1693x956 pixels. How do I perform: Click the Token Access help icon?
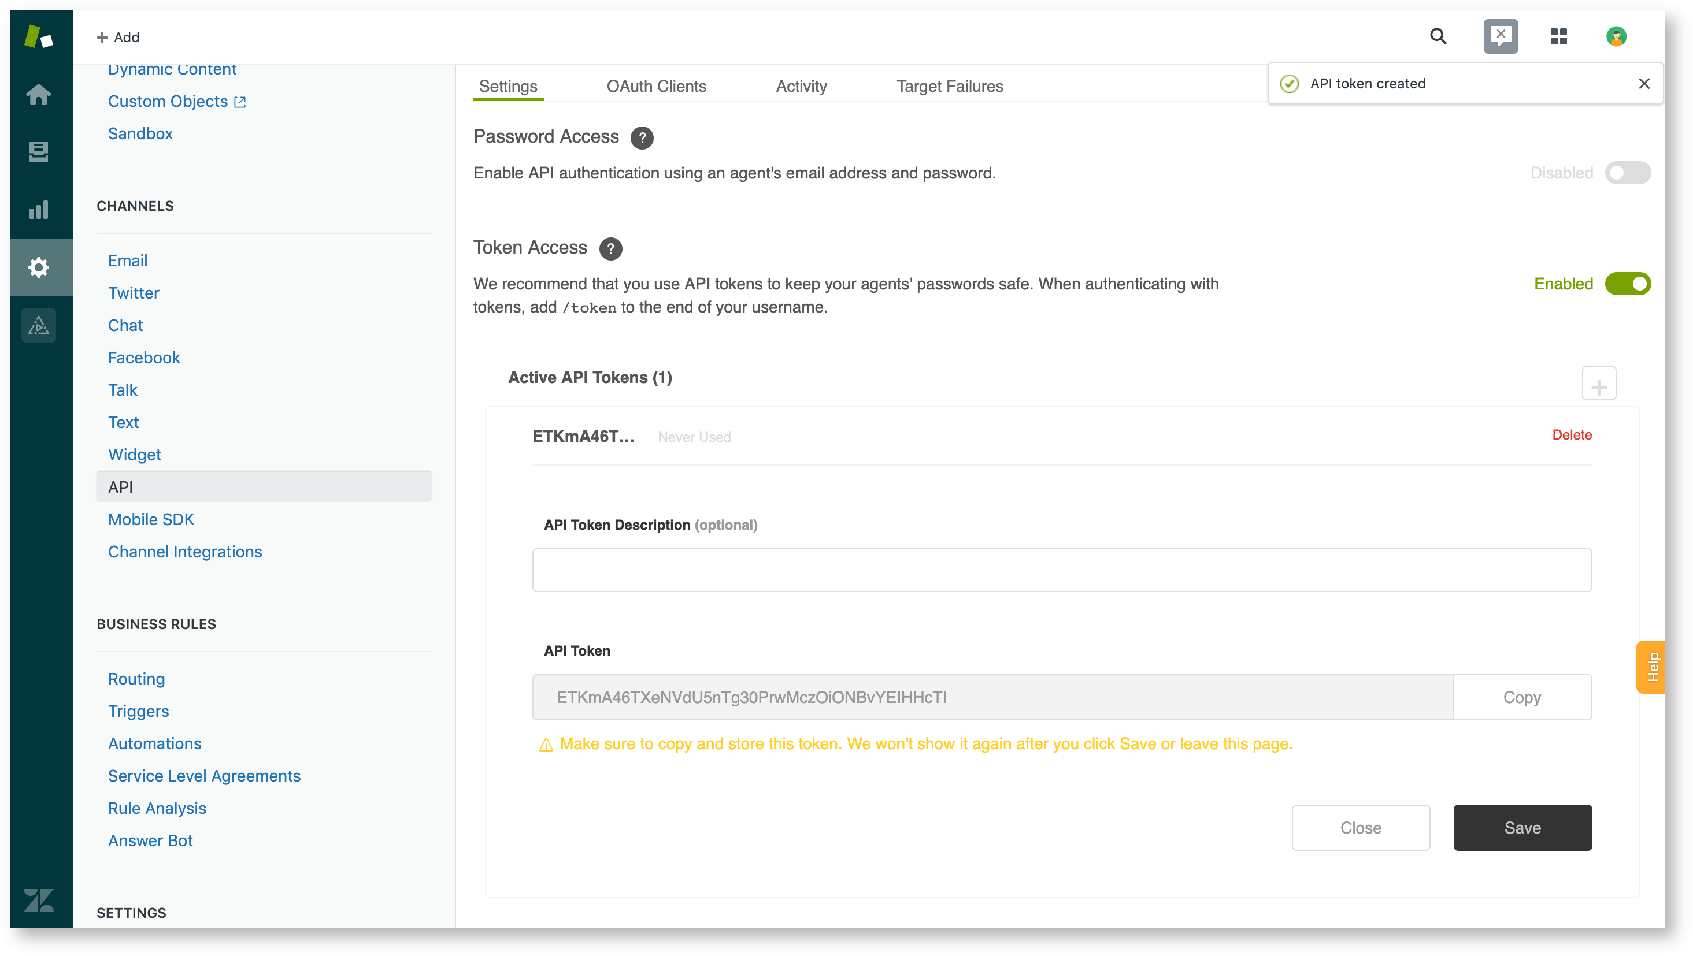pos(610,249)
